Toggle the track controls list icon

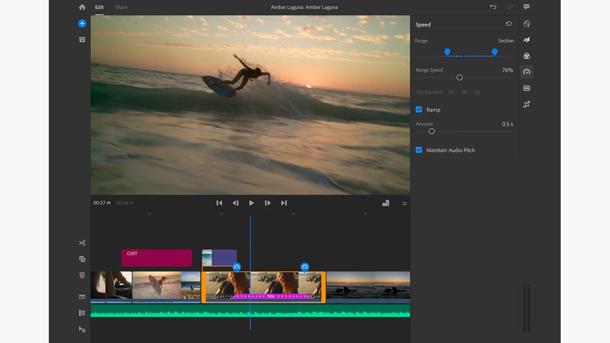click(82, 313)
